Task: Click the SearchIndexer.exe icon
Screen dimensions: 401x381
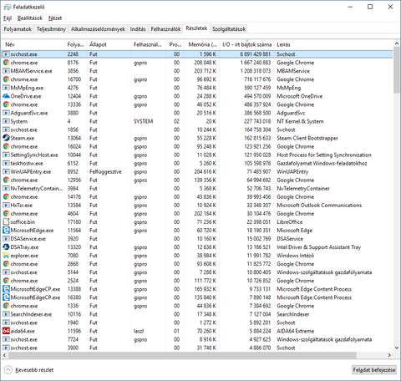Action: [x=6, y=314]
